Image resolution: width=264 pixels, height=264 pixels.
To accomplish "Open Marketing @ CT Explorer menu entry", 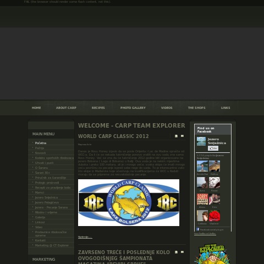I will click(x=52, y=245).
